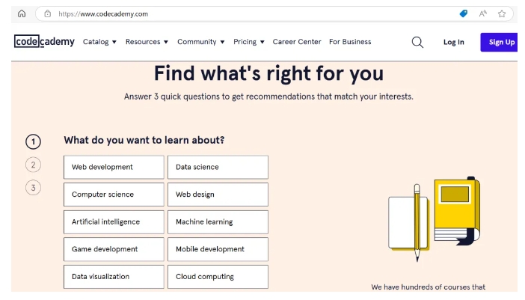Image resolution: width=525 pixels, height=300 pixels.
Task: Open the For Business page
Action: click(350, 42)
